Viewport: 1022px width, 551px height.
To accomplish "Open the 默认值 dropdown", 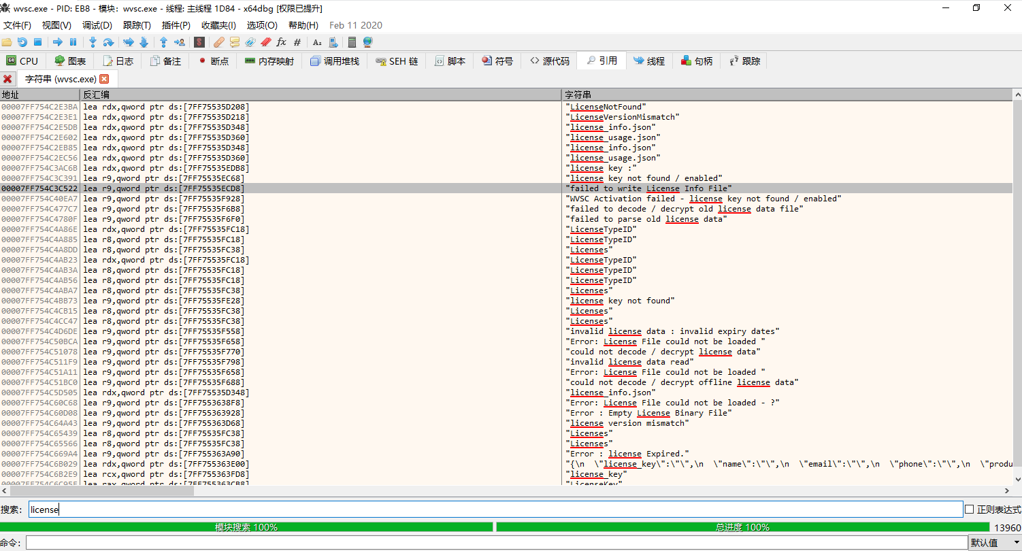I will pos(994,543).
